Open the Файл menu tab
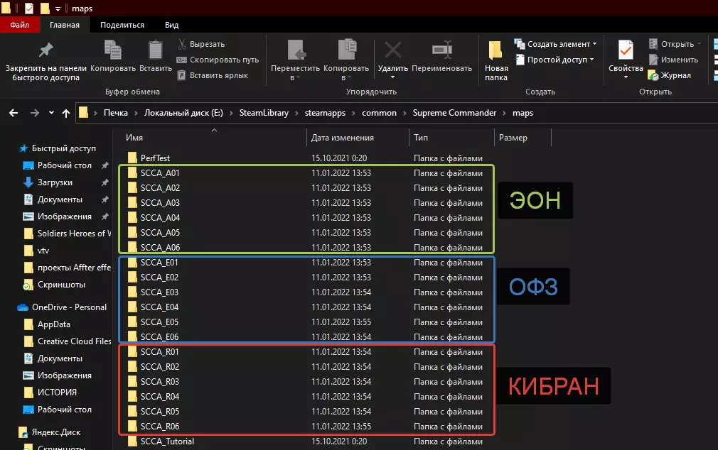Viewport: 718px width, 450px height. pyautogui.click(x=20, y=25)
